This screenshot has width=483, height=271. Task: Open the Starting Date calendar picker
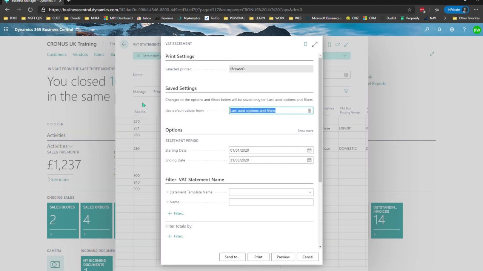pyautogui.click(x=309, y=150)
